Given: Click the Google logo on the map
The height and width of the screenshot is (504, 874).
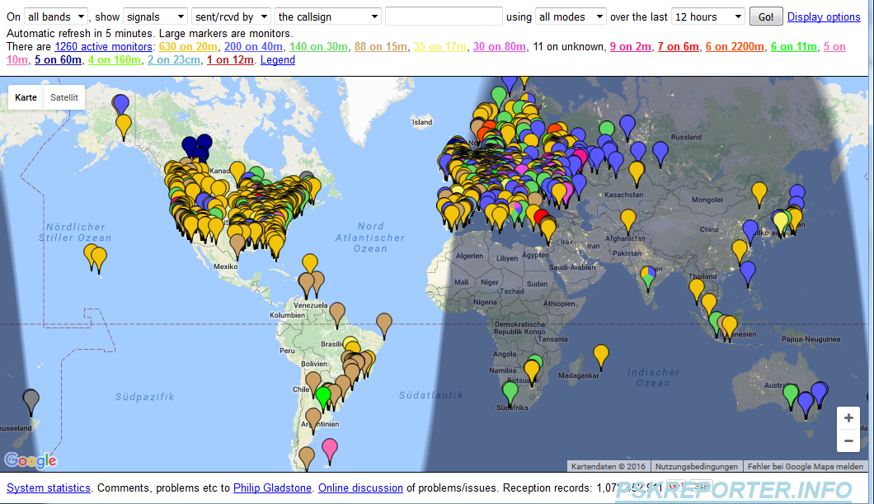Looking at the screenshot, I should [x=31, y=460].
